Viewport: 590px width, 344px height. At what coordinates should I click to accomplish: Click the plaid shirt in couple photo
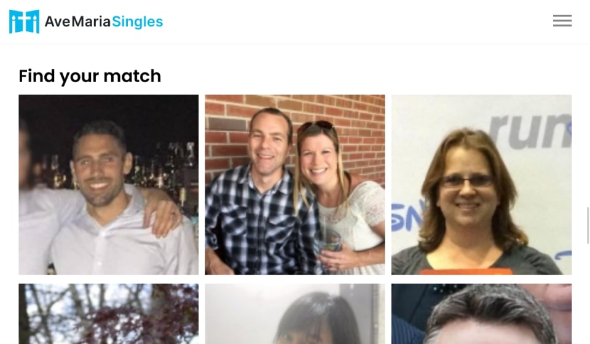[259, 221]
